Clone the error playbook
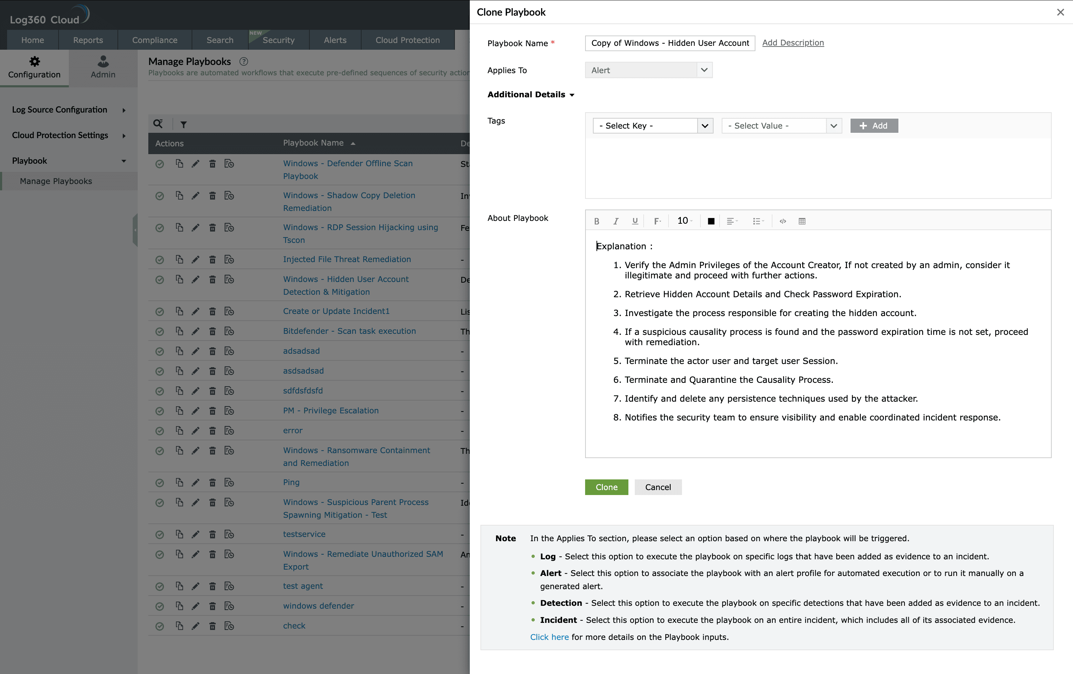 (x=179, y=430)
